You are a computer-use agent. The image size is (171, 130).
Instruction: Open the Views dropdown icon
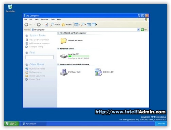pos(77,24)
